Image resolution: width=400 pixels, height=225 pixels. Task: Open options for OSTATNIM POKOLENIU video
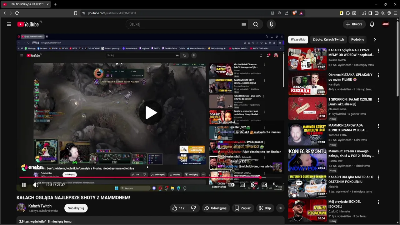378,177
